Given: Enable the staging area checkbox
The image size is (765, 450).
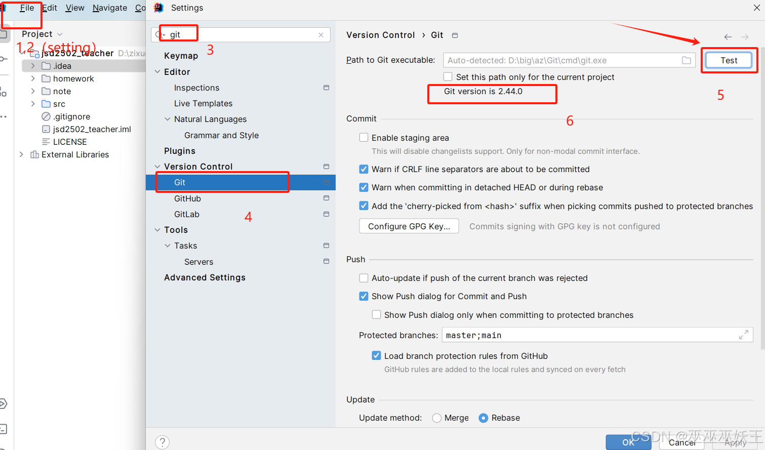Looking at the screenshot, I should 364,137.
